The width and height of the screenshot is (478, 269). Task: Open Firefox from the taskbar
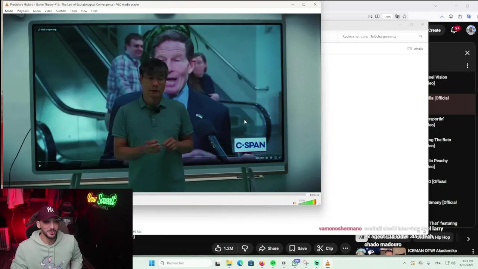tap(262, 263)
